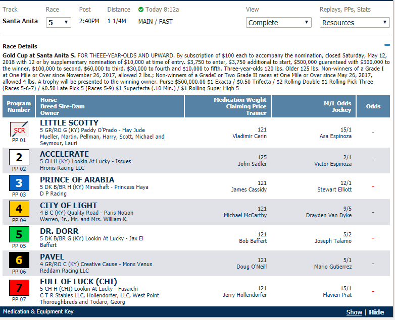Click Dr. Dorr's 5/2 morning line odds
The image size is (395, 320).
click(347, 234)
